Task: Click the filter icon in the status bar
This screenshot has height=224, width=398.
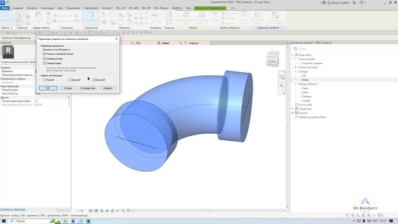Action: pos(379,215)
